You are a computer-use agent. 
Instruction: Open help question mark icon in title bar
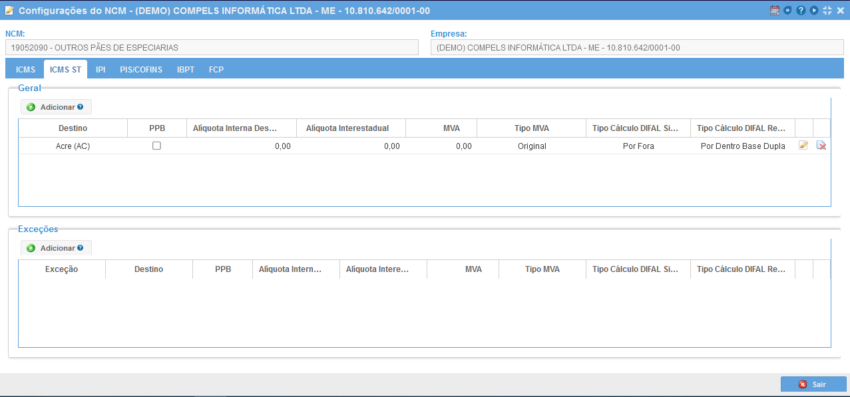[x=801, y=11]
